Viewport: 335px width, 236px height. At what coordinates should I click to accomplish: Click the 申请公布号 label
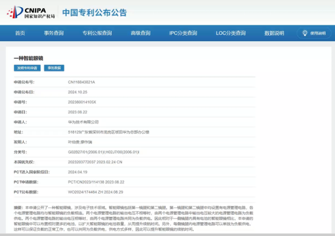tap(24, 82)
